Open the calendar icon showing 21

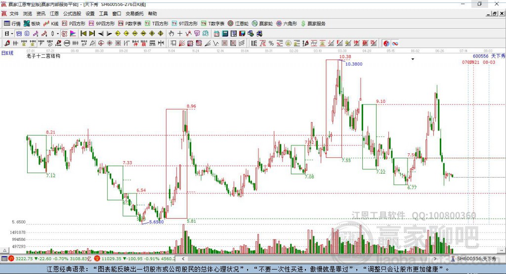(216, 34)
